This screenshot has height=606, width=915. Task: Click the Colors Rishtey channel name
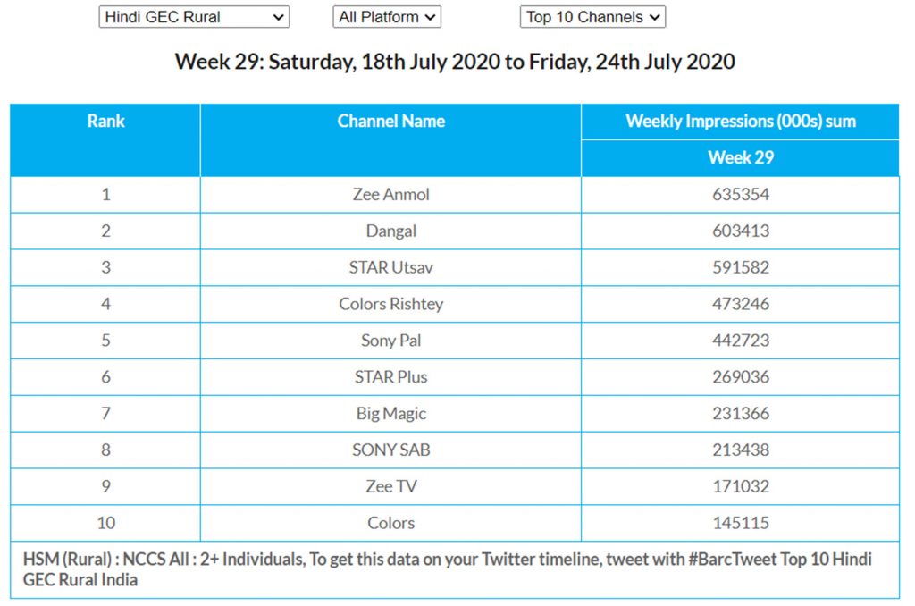[x=390, y=304]
